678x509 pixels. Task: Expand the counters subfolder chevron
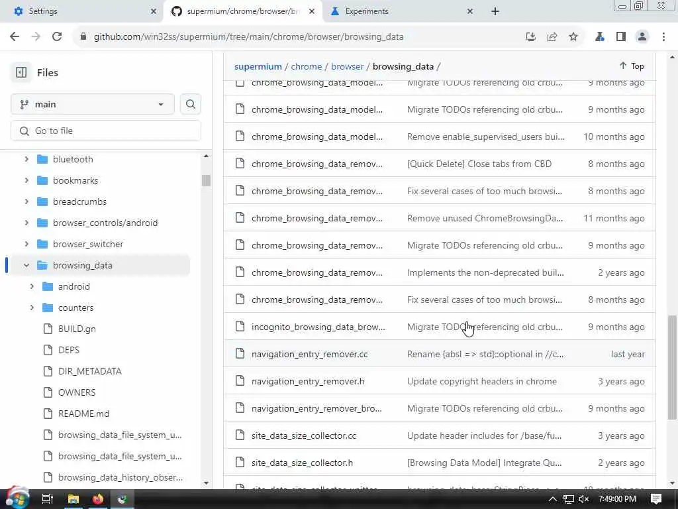pyautogui.click(x=32, y=308)
